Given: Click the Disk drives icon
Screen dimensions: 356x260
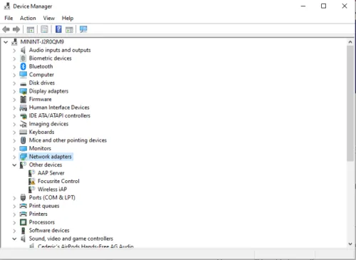Looking at the screenshot, I should coord(23,83).
